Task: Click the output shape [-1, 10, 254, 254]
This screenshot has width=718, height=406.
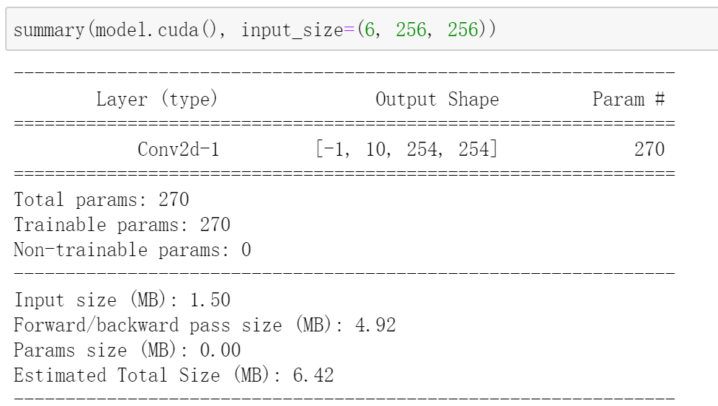Action: point(406,149)
